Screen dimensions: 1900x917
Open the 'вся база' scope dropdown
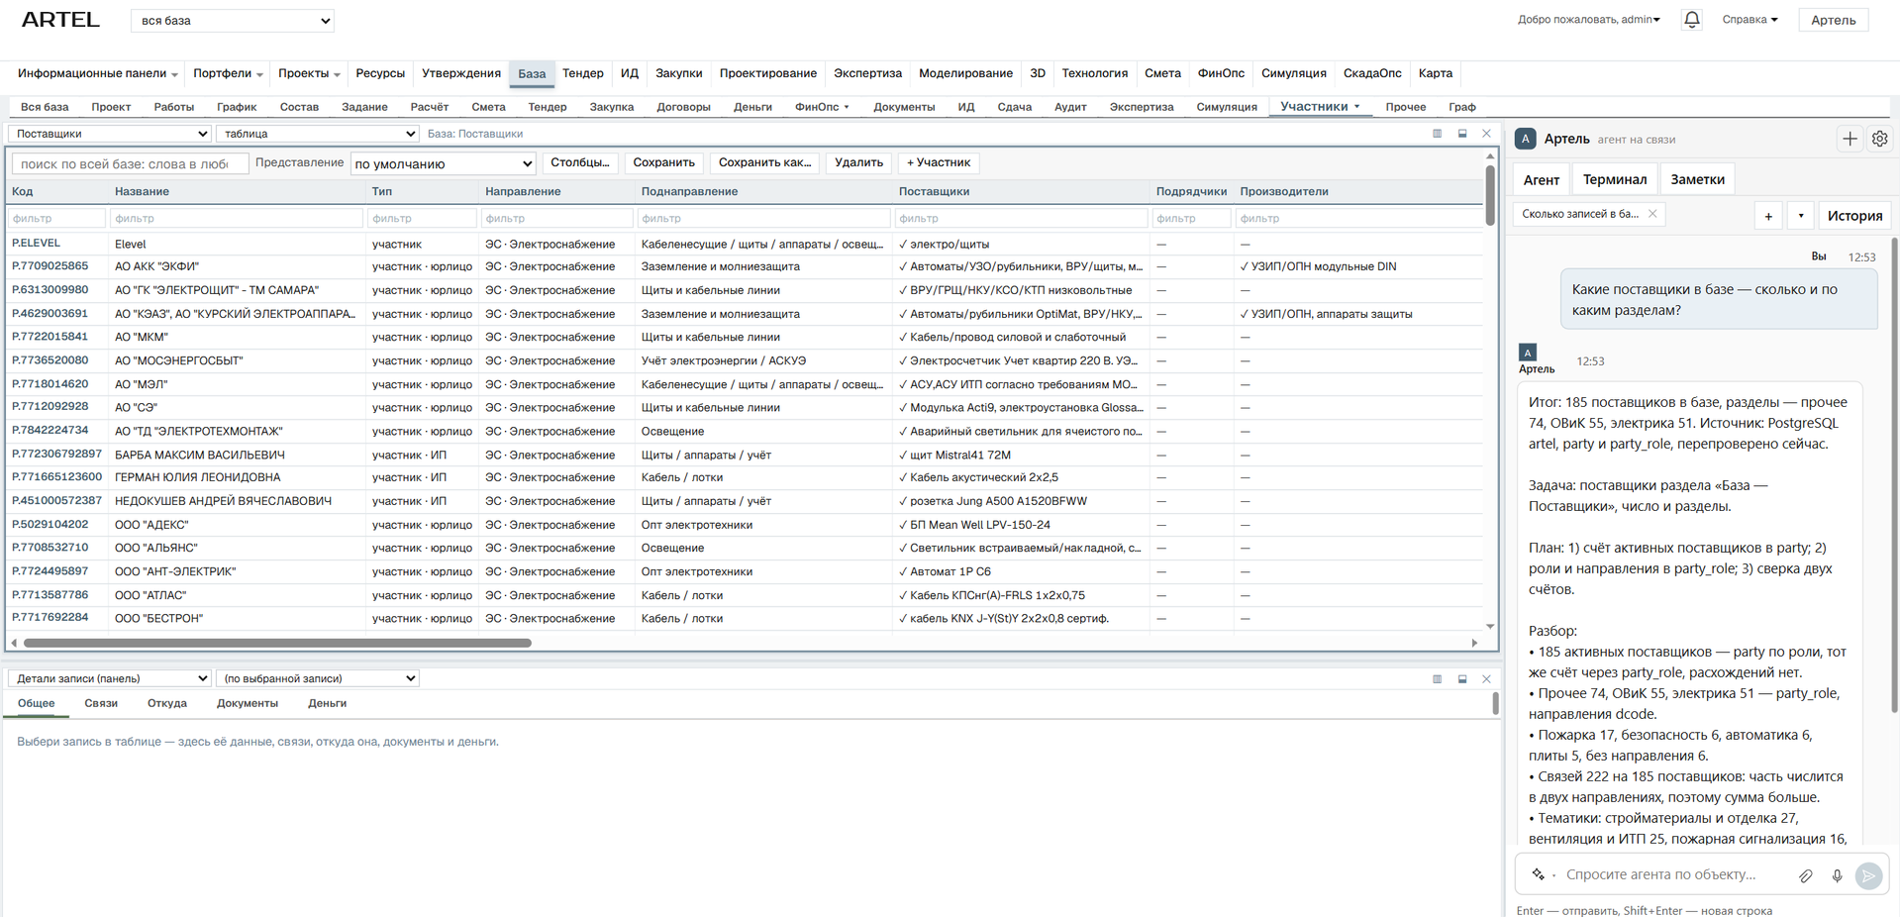point(233,21)
